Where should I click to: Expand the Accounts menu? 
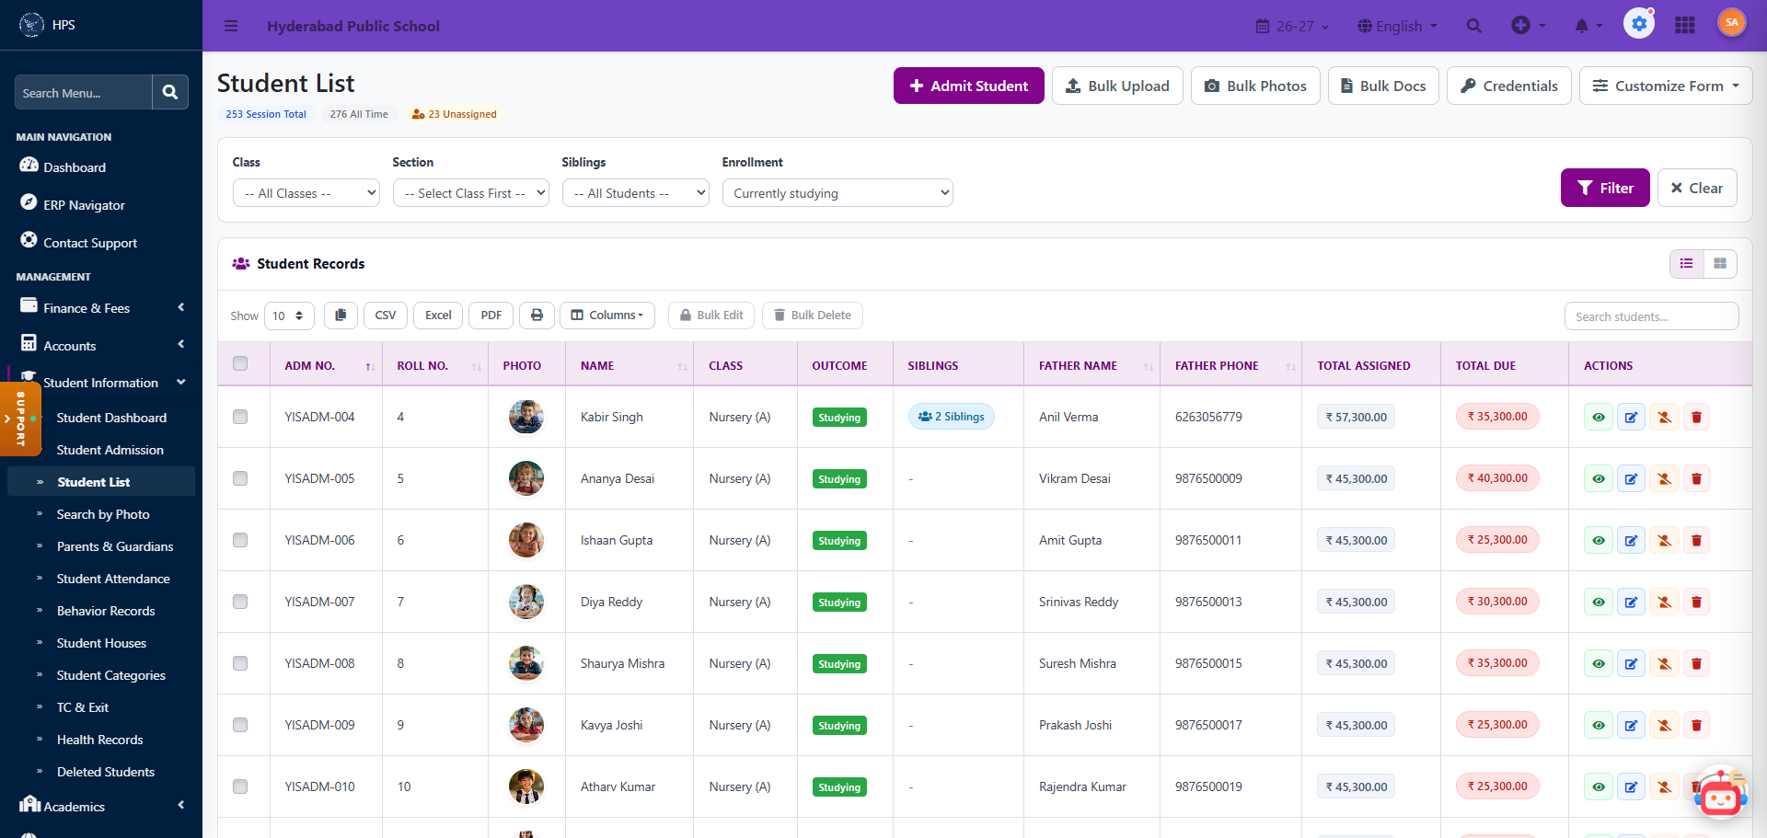click(x=101, y=345)
